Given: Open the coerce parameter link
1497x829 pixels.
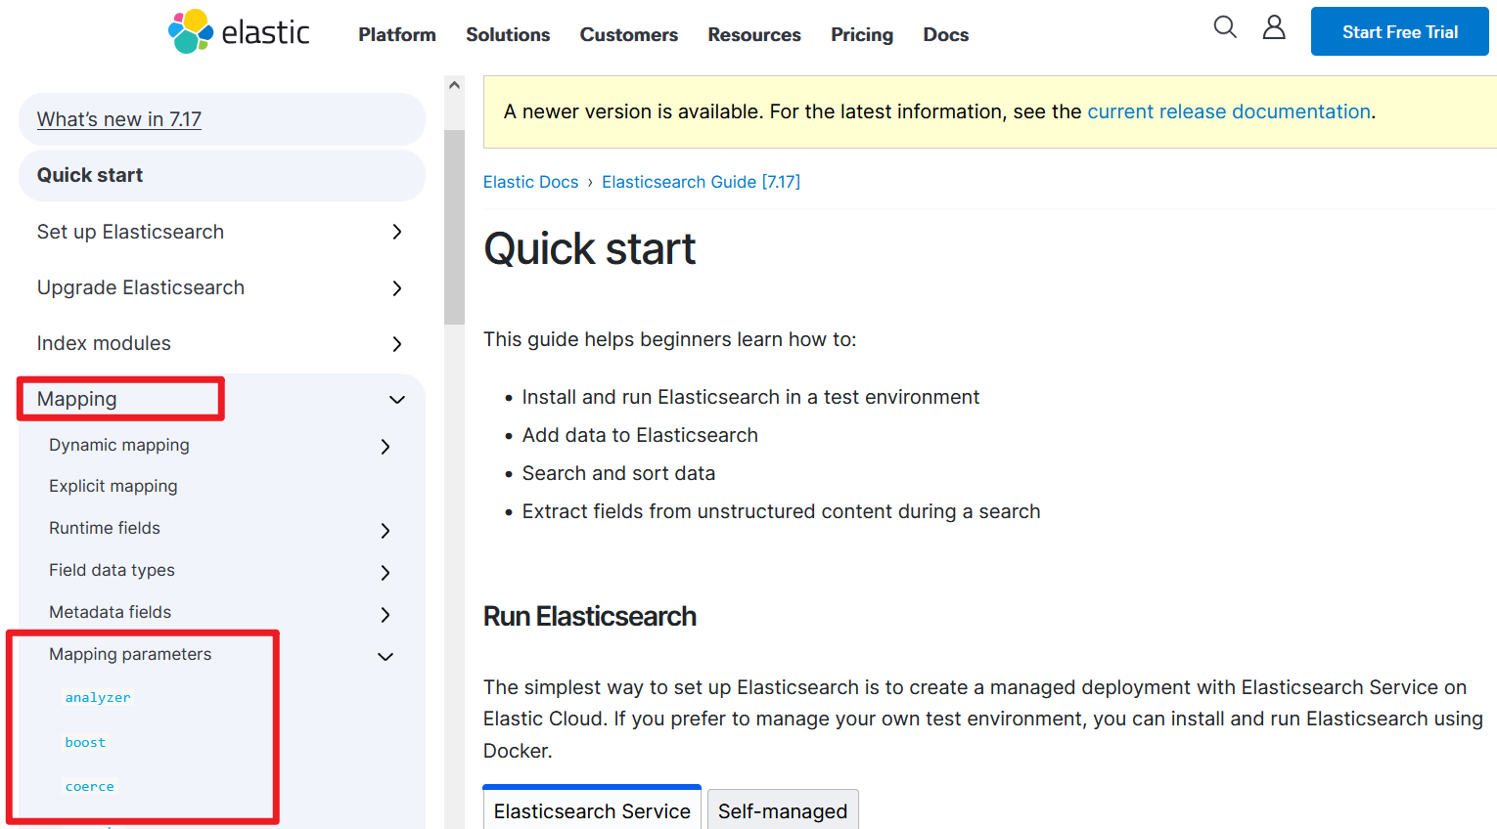Looking at the screenshot, I should (x=89, y=786).
